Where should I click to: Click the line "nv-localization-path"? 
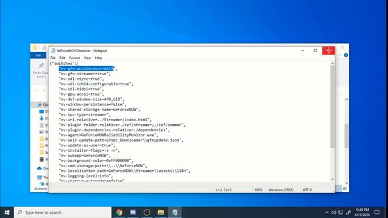coord(124,171)
